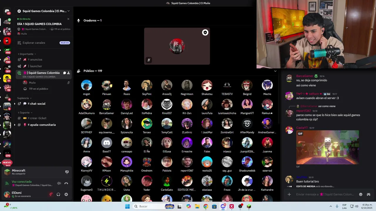
Task: Open migsh audience avatar
Action: point(86,85)
